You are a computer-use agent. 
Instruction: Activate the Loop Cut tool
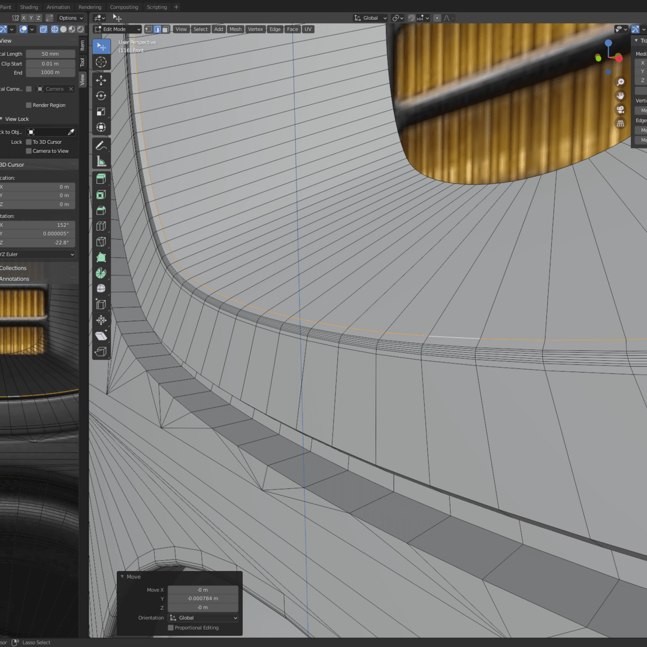101,226
